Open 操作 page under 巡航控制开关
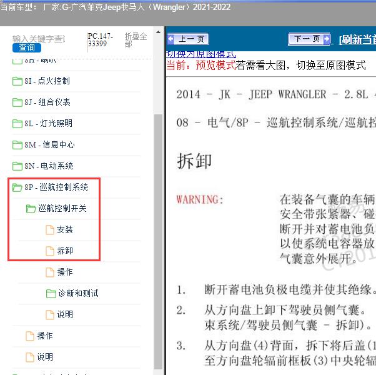376x375 pixels. 65,272
